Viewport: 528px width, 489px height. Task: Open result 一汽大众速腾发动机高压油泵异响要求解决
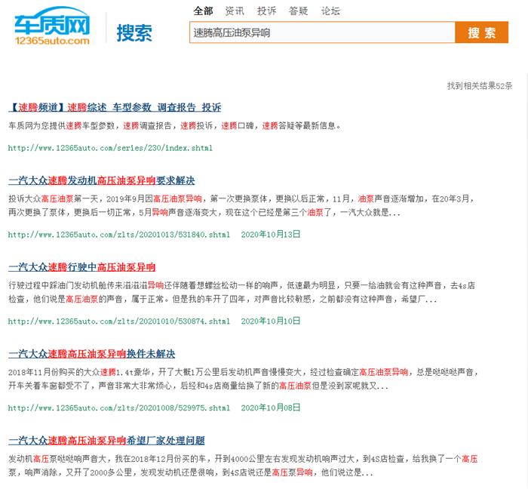[102, 180]
